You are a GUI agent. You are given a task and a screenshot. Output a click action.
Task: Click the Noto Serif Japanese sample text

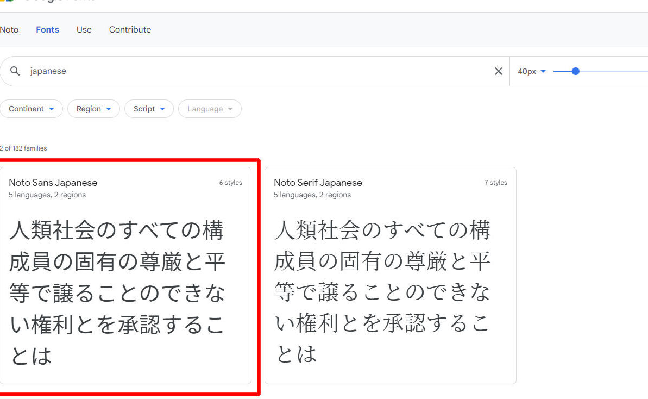coord(382,292)
